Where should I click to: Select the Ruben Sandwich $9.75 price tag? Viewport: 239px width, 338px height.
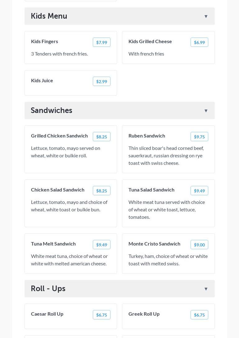(x=199, y=137)
